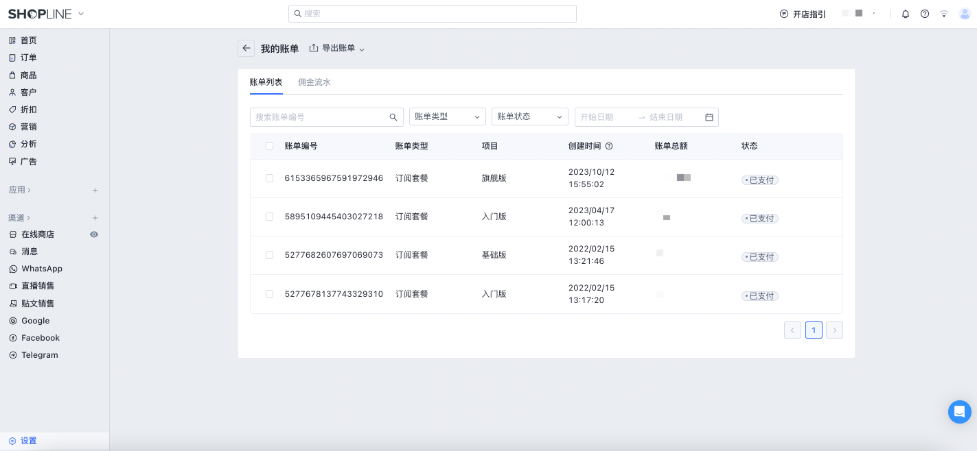Open 在线商店 online store

[x=38, y=234]
